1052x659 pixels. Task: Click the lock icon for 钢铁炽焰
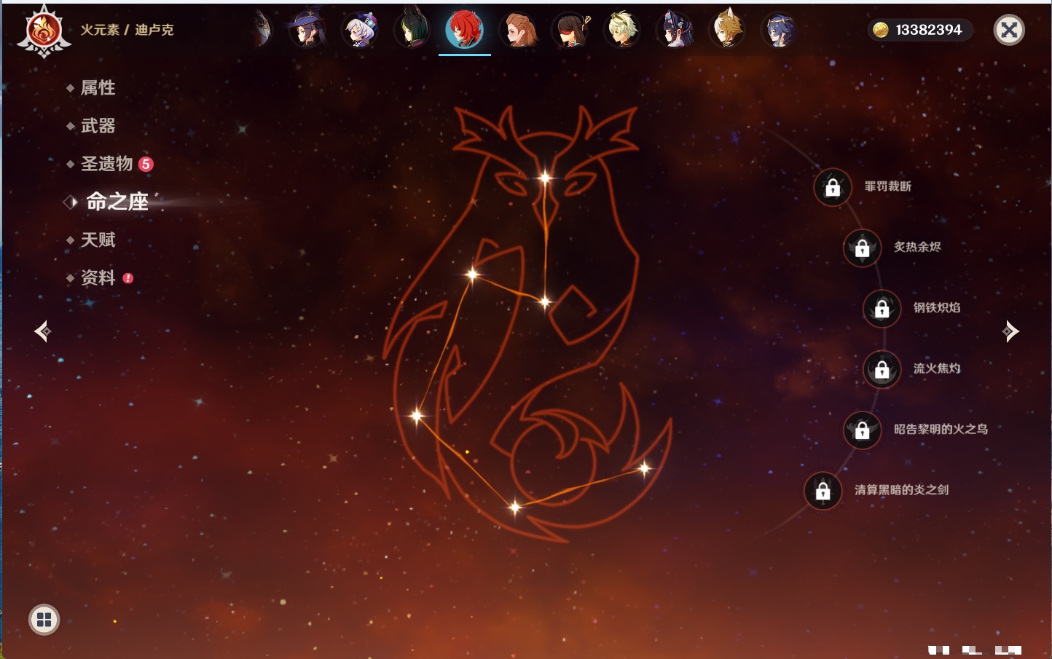click(882, 308)
